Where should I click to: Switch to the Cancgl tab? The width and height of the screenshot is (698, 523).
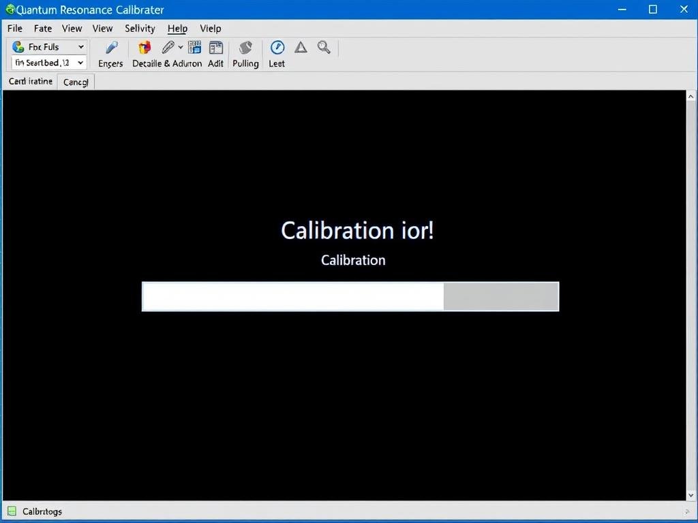tap(76, 82)
